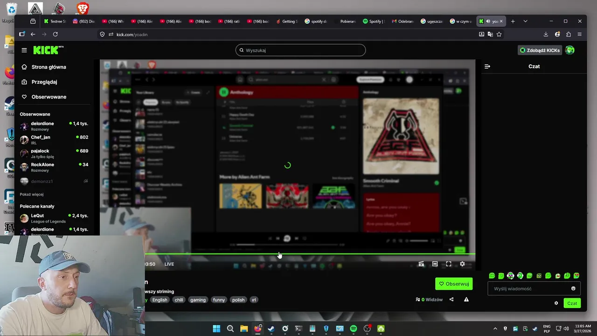Image resolution: width=597 pixels, height=336 pixels.
Task: Click the Zdobądź KICKs button
Action: tap(540, 50)
